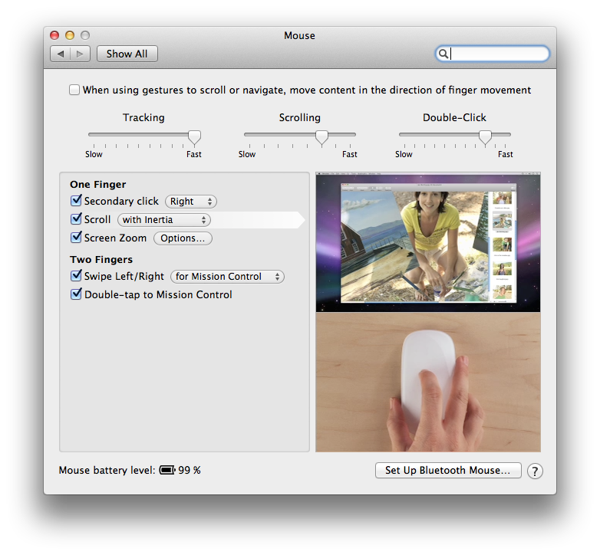The height and width of the screenshot is (555, 600).
Task: Uncheck the Secondary click checkbox
Action: tap(76, 201)
